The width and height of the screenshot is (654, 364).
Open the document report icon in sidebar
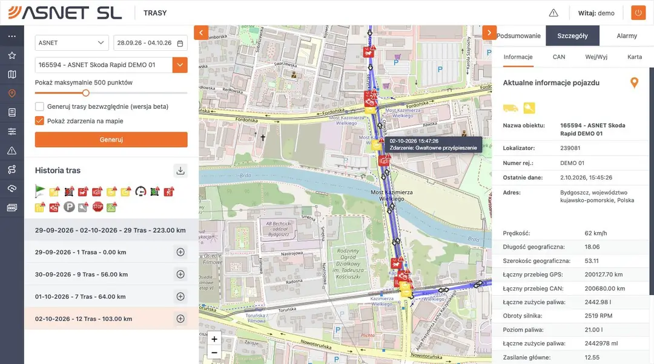coord(12,112)
